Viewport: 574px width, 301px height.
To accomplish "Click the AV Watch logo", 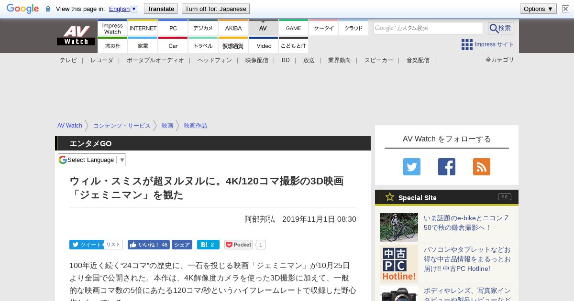I will [x=76, y=36].
